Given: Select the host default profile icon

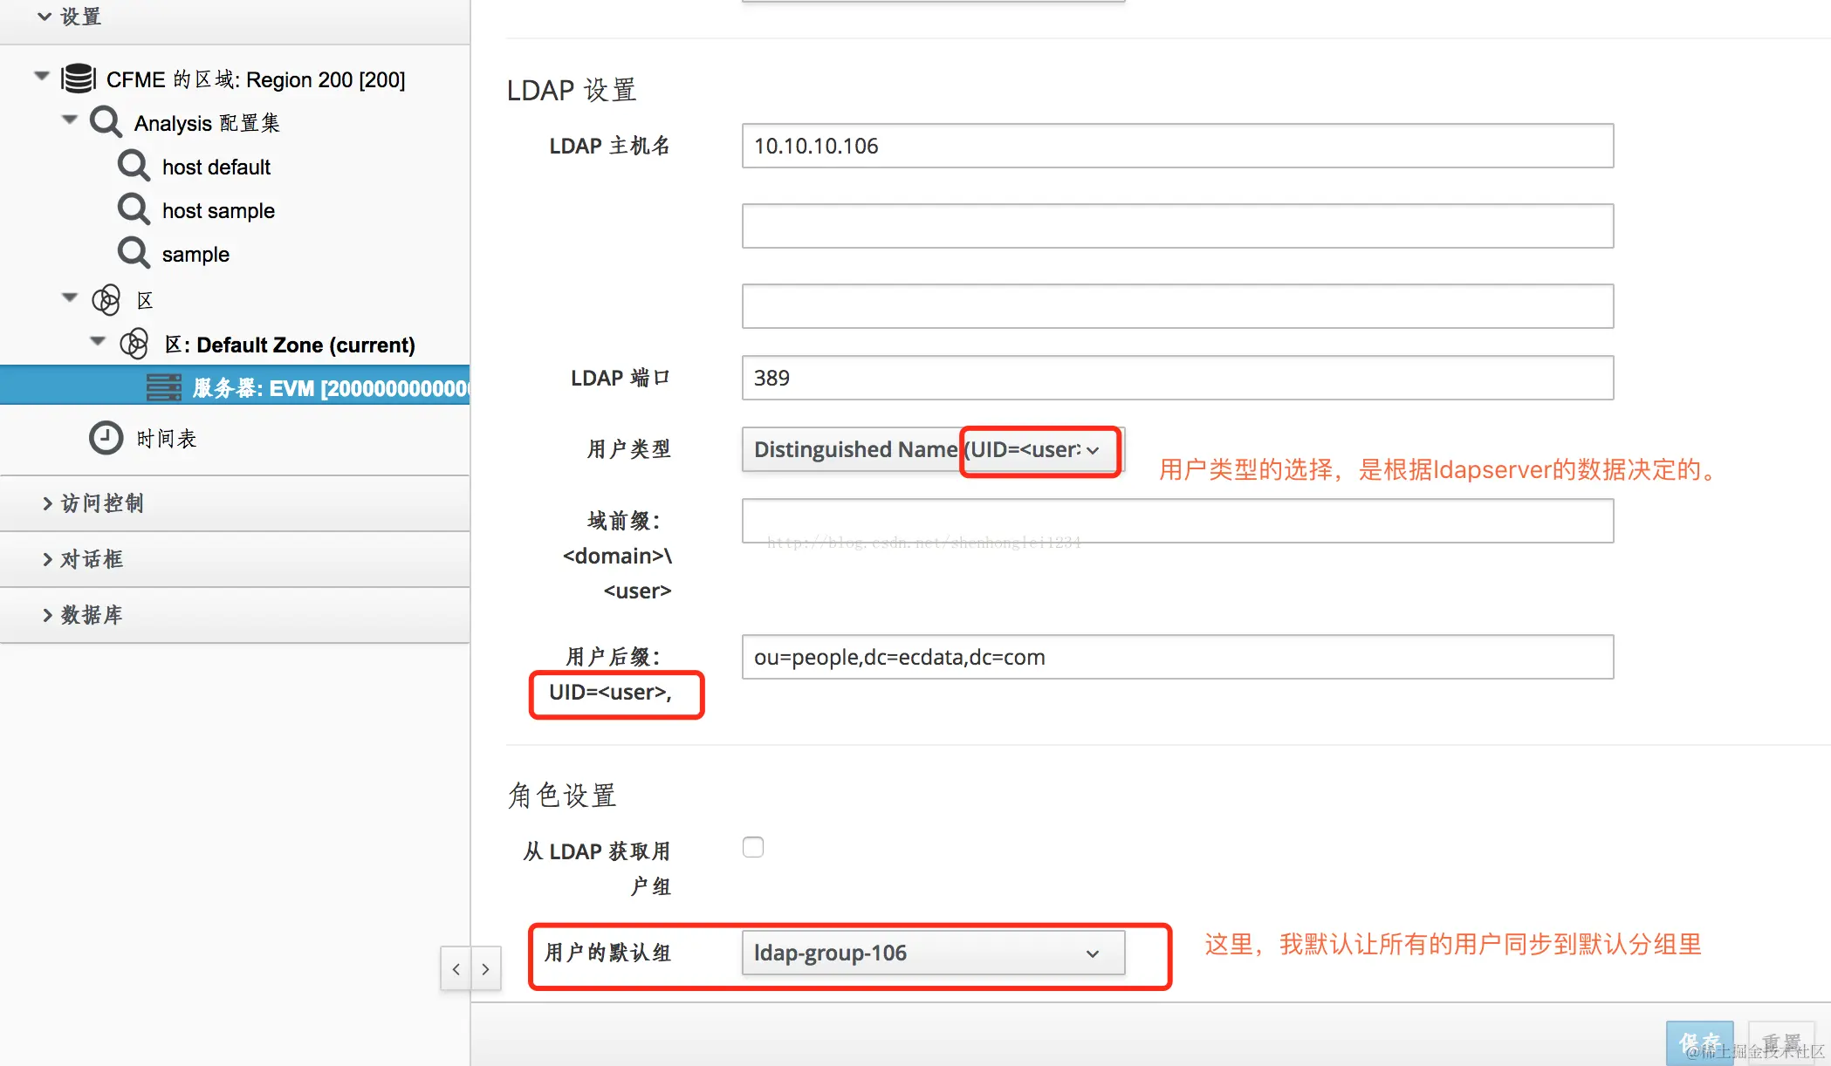Looking at the screenshot, I should [134, 166].
